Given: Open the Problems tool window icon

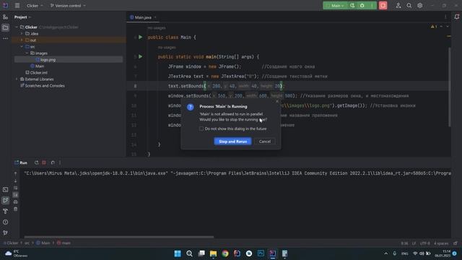Looking at the screenshot, I should click(5, 222).
